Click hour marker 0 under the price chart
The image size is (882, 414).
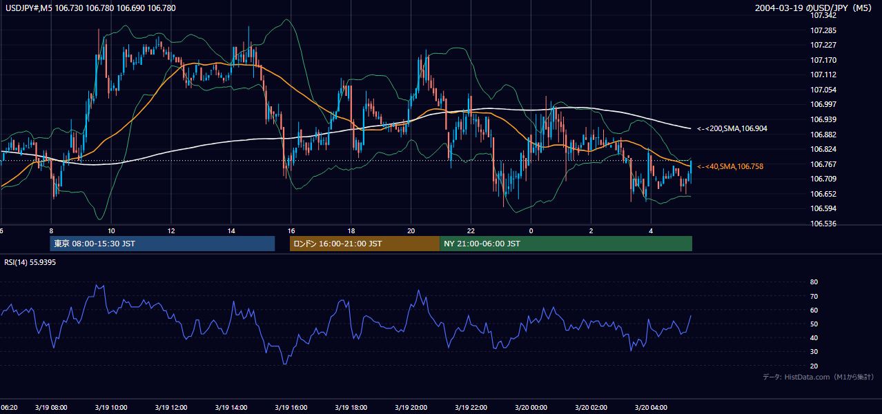[531, 230]
